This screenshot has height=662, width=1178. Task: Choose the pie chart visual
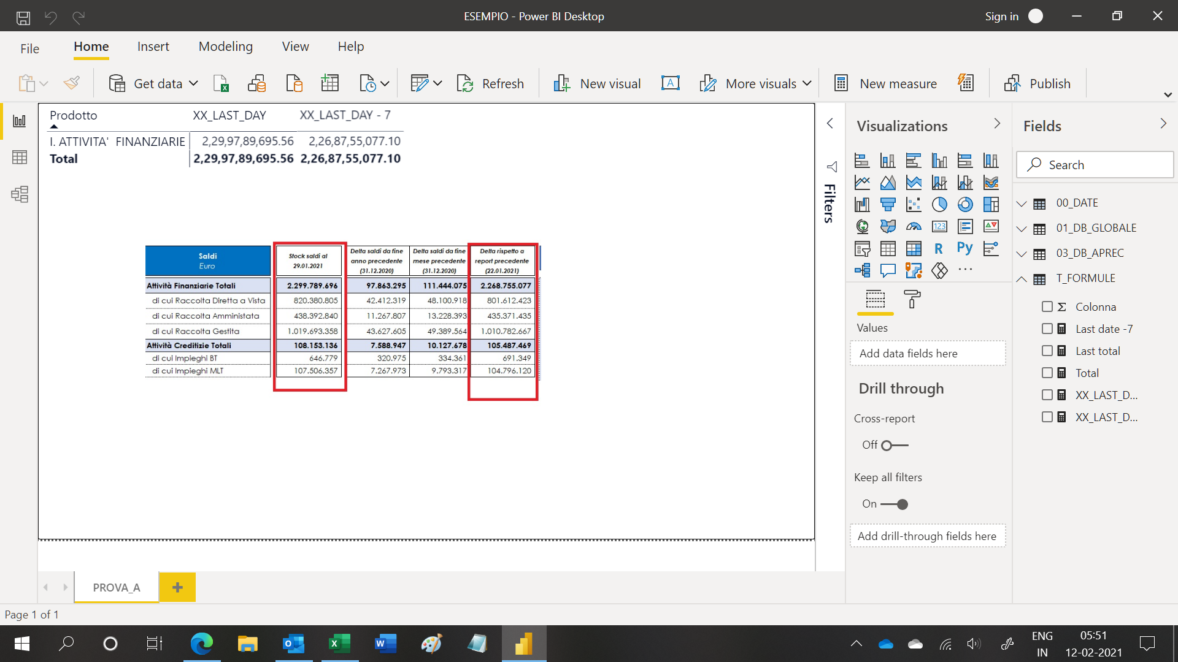pyautogui.click(x=939, y=204)
